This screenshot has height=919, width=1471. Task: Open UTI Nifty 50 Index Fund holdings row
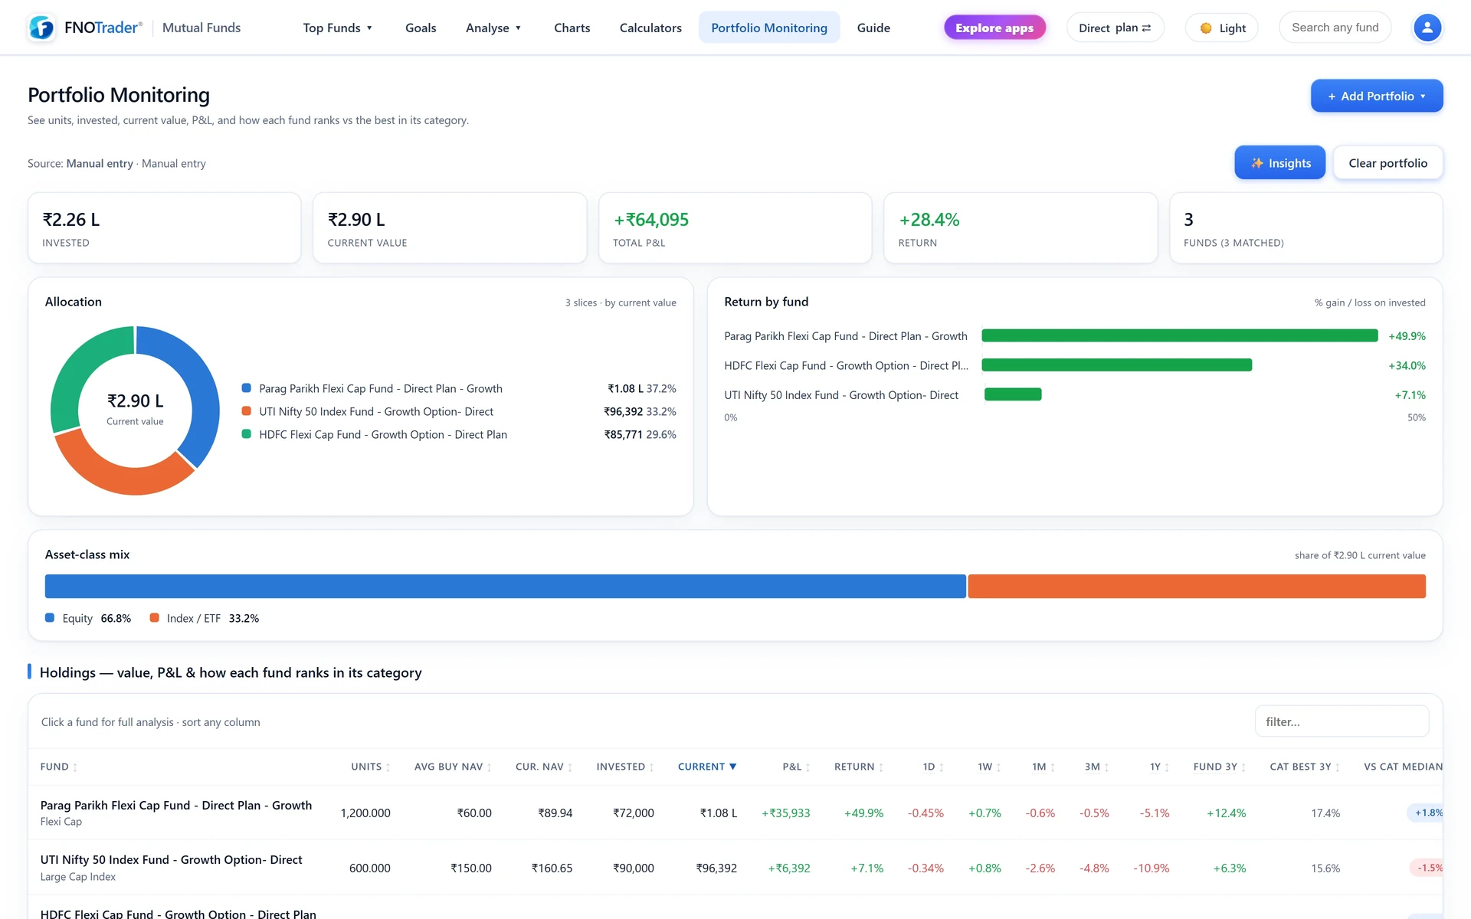(x=735, y=868)
